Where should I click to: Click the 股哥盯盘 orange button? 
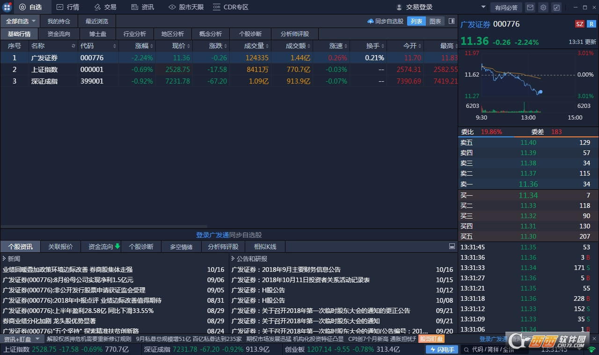tap(431, 339)
